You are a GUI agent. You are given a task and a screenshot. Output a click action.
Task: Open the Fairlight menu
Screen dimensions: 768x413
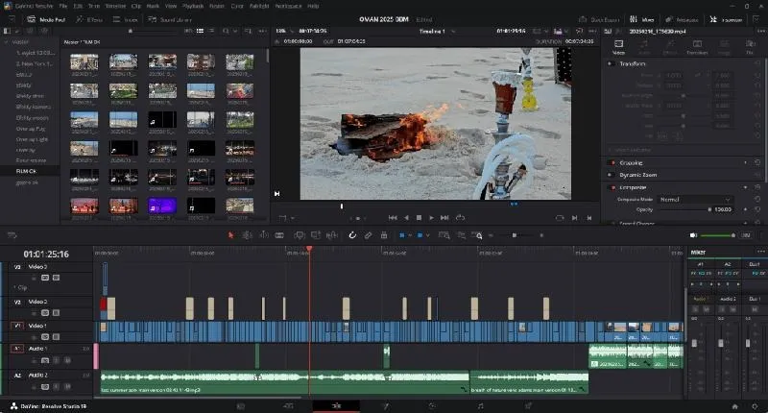click(x=259, y=6)
